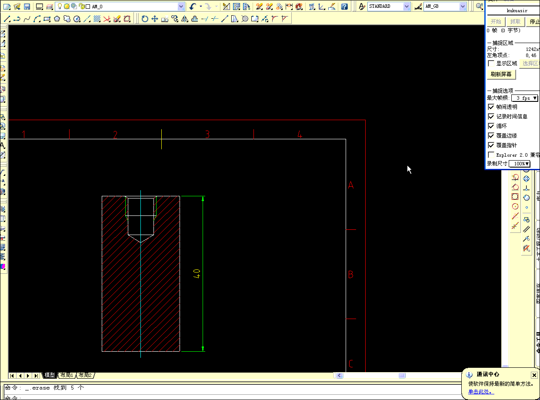Select the Line drawing tool
Viewport: 540px width, 400px height.
click(7, 19)
